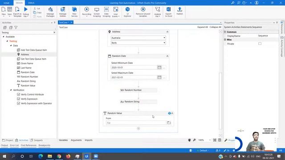This screenshot has height=160, width=285.
Task: Click the info icon on Random Value activity
Action: pyautogui.click(x=169, y=113)
